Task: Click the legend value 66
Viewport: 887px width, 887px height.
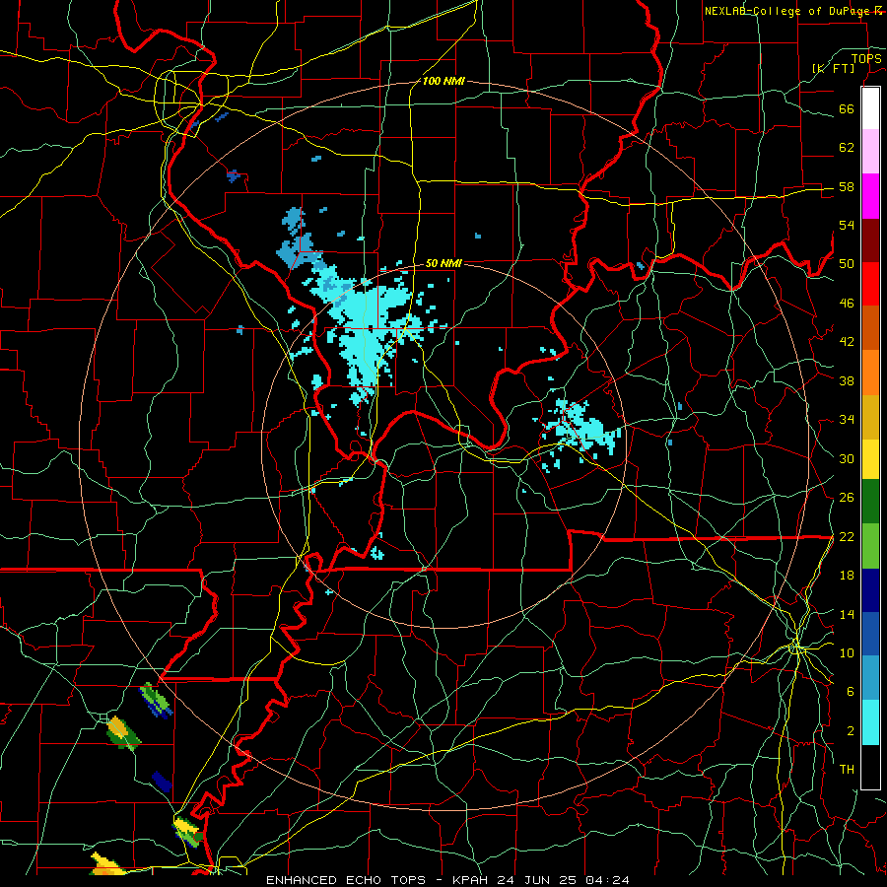Action: [847, 108]
